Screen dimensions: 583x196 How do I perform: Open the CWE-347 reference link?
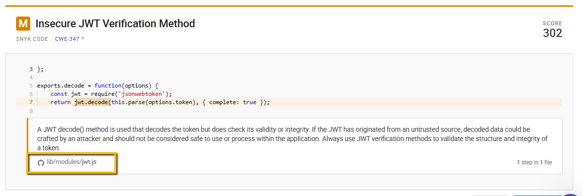pos(67,38)
